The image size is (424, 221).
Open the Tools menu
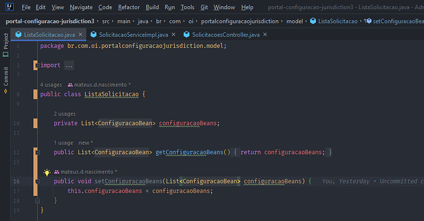click(x=187, y=7)
